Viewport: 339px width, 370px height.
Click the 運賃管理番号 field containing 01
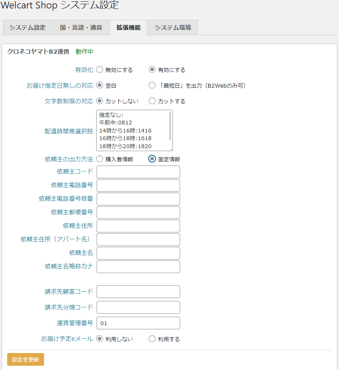[x=138, y=323]
